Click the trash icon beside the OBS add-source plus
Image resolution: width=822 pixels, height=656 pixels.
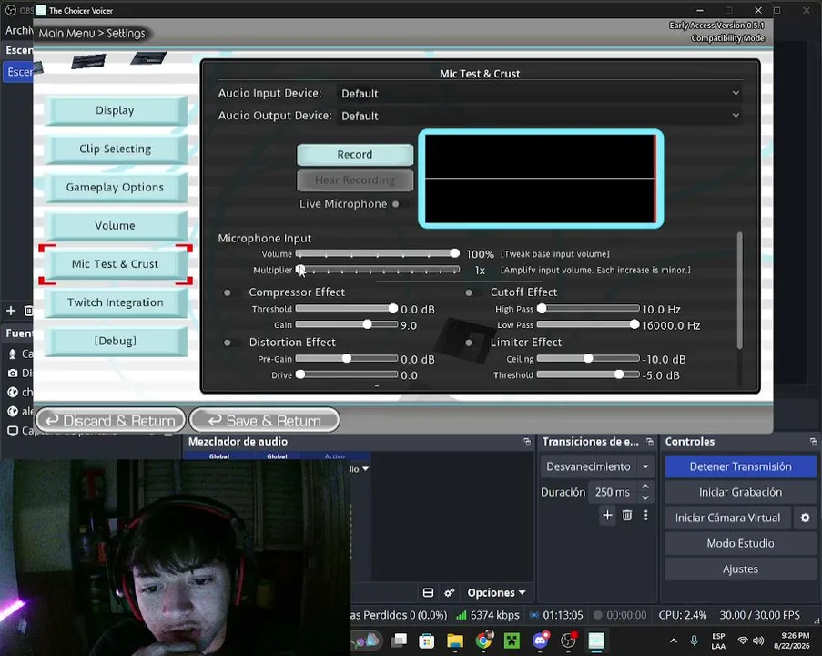(29, 311)
